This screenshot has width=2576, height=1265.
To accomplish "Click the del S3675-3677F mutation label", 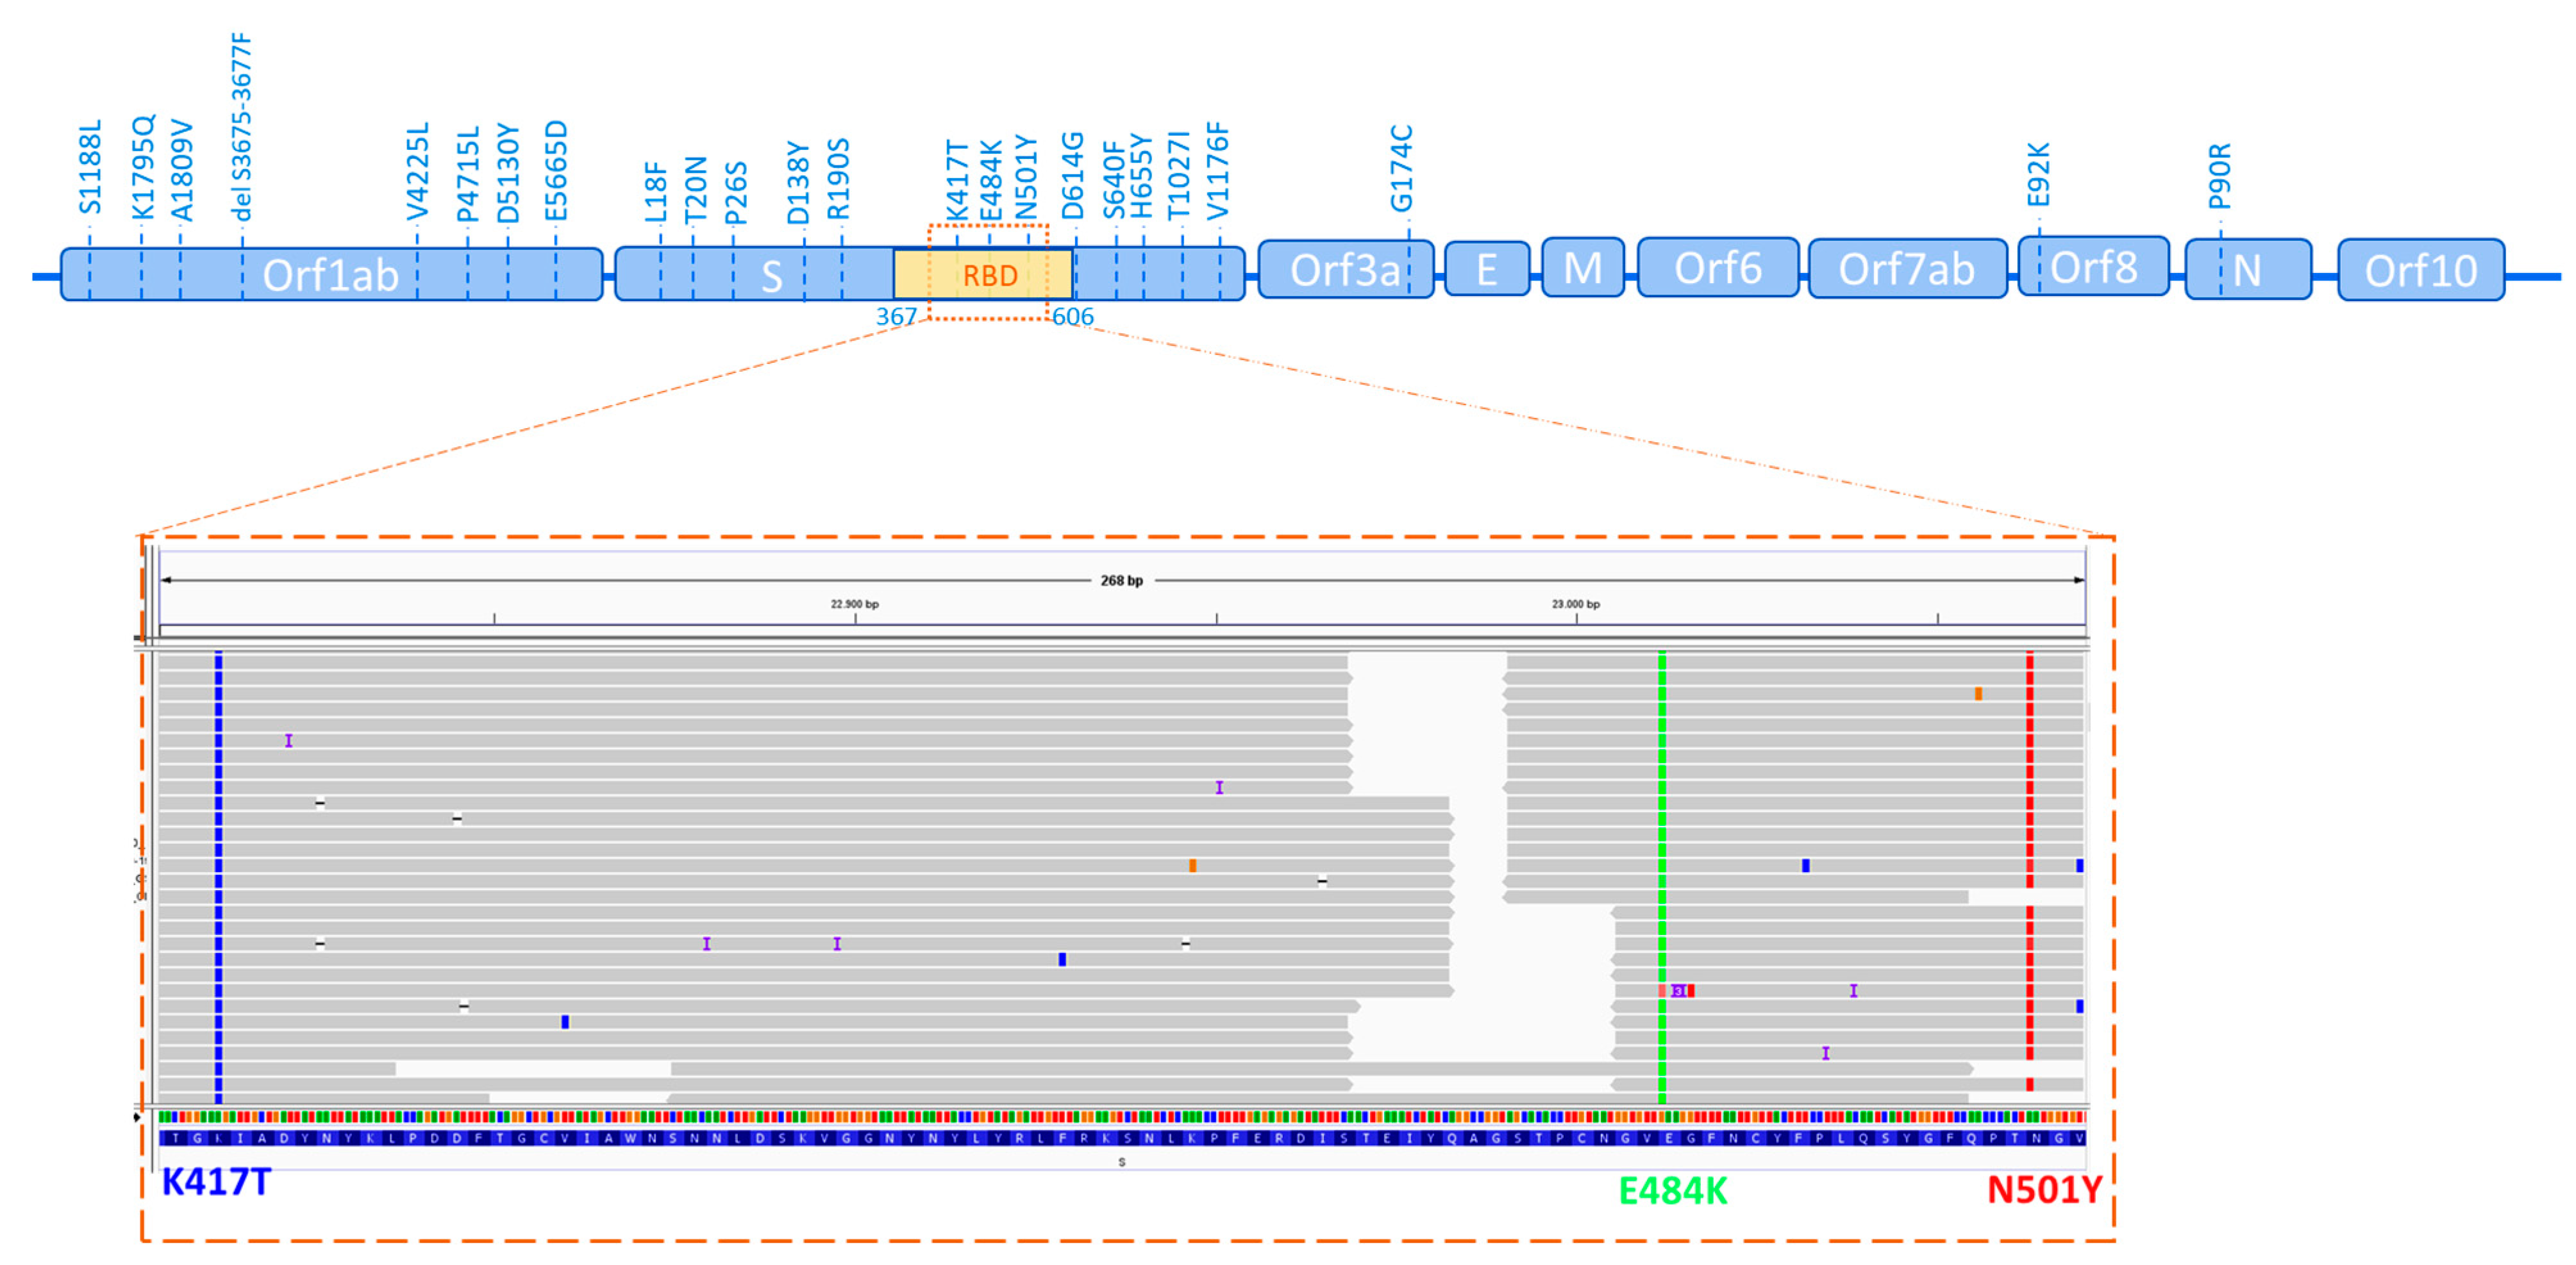I will [x=242, y=126].
